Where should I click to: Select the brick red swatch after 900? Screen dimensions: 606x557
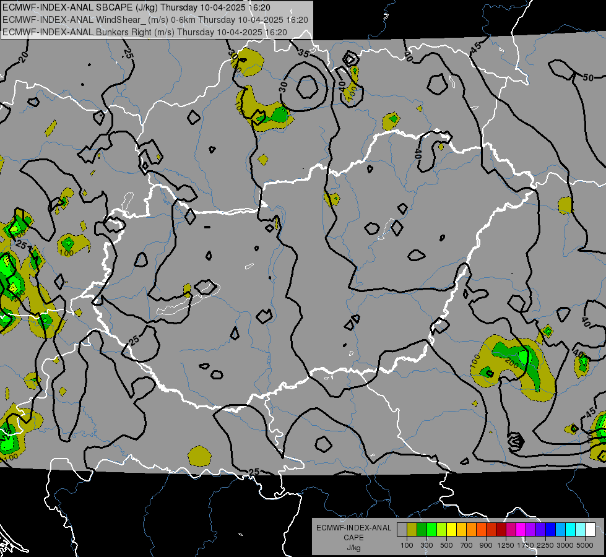coord(491,529)
